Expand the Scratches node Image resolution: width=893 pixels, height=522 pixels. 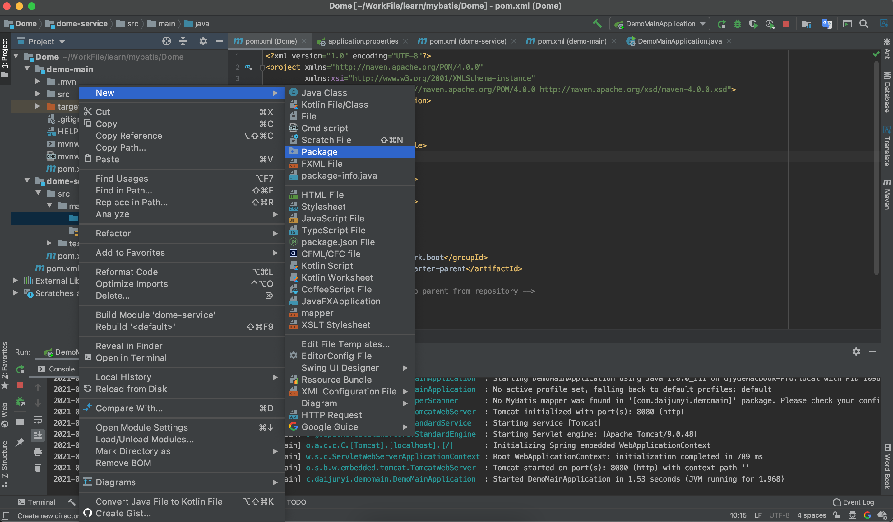point(16,293)
